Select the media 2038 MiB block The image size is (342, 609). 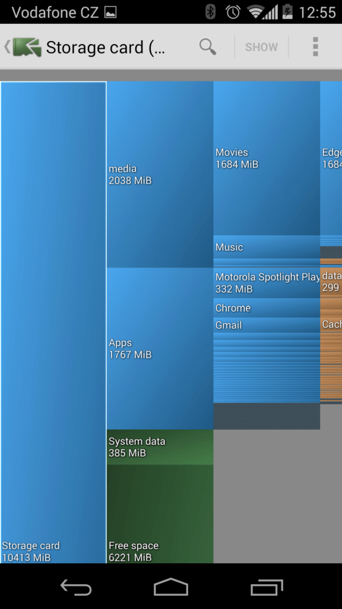160,174
